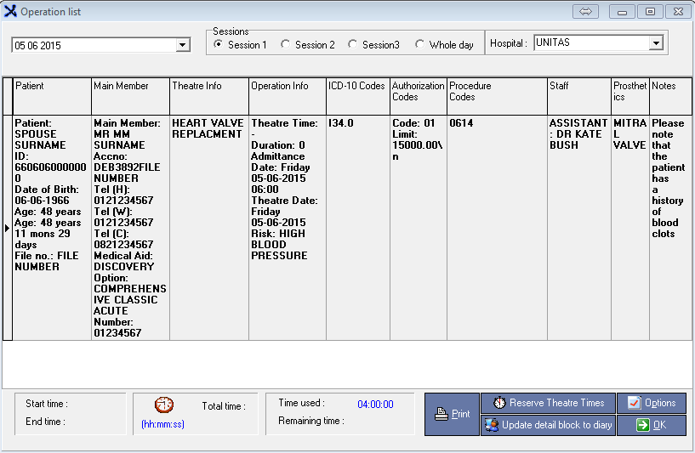The height and width of the screenshot is (453, 695).
Task: Click the Print button
Action: pos(452,414)
